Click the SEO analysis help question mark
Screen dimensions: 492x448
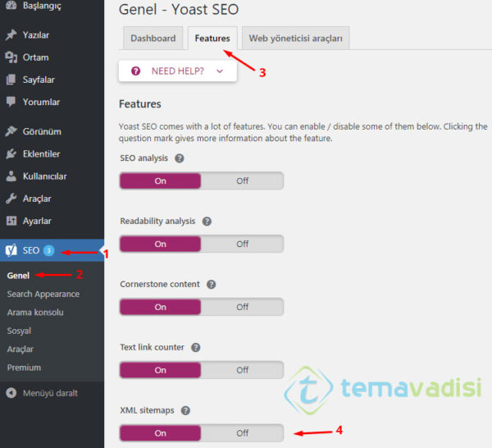(180, 158)
